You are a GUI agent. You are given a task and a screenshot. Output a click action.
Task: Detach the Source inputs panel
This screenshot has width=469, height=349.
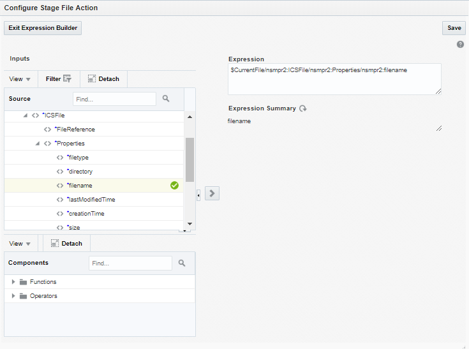pos(103,79)
